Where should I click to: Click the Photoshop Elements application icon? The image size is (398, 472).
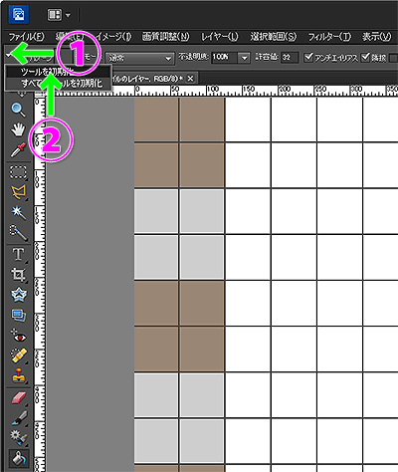pyautogui.click(x=19, y=14)
